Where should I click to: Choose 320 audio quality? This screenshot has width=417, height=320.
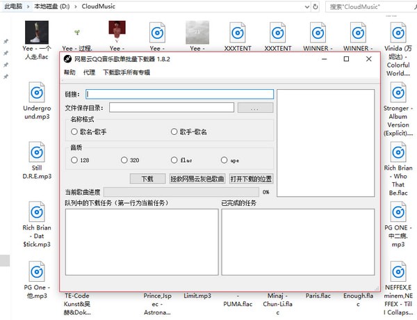(x=130, y=160)
